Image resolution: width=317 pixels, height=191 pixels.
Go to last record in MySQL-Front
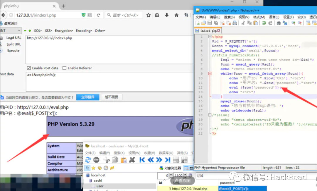coord(167,160)
